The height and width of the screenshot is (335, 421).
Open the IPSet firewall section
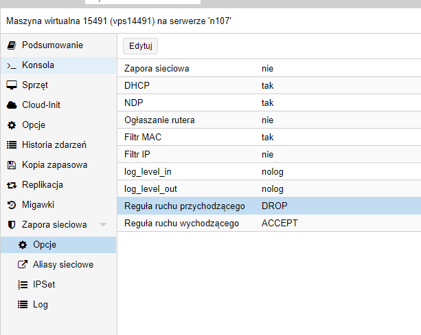(44, 285)
